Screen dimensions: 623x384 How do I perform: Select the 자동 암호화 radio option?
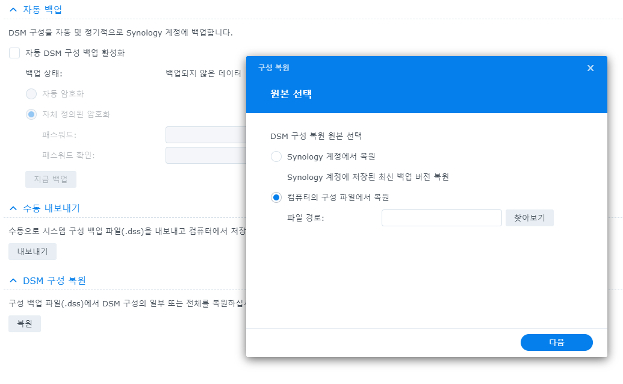click(31, 94)
